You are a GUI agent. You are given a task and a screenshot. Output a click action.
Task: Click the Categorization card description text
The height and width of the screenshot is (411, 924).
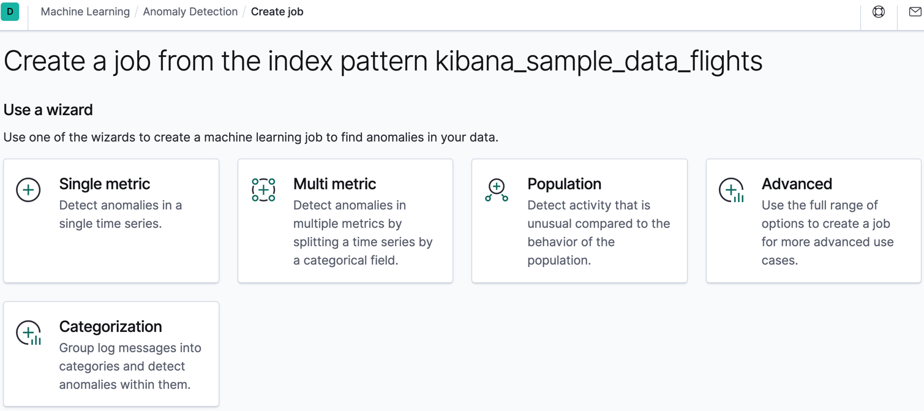pos(130,366)
